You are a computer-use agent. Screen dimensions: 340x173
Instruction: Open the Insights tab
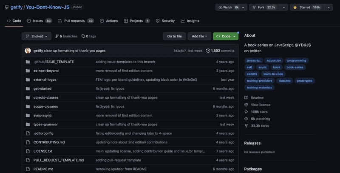point(190,21)
